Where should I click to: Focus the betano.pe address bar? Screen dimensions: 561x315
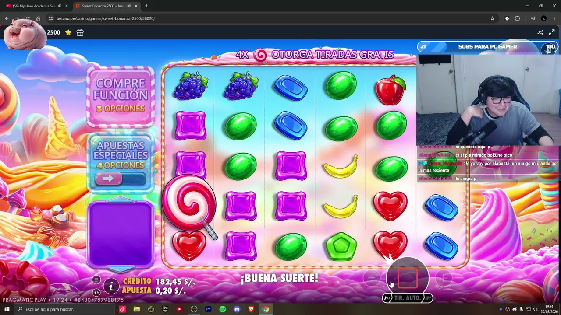(x=272, y=18)
